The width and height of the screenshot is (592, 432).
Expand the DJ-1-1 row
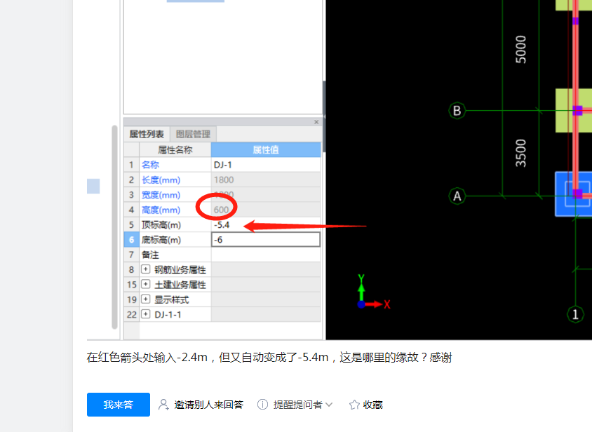(x=145, y=314)
